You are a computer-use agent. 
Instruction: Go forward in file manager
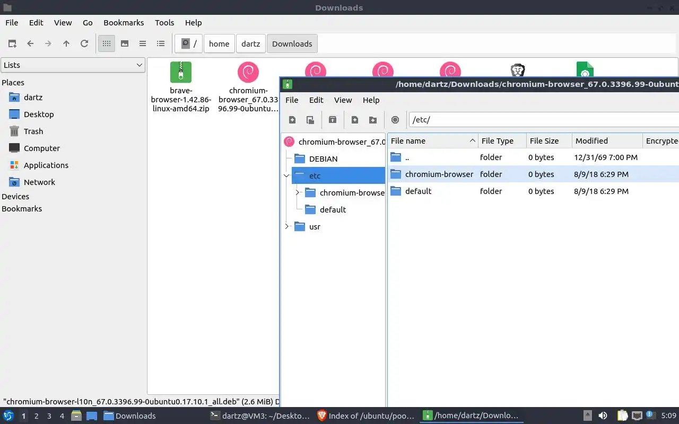(48, 43)
